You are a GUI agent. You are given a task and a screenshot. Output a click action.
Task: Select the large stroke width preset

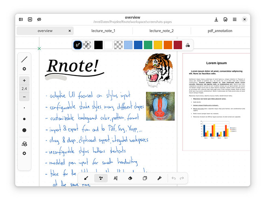(24, 130)
